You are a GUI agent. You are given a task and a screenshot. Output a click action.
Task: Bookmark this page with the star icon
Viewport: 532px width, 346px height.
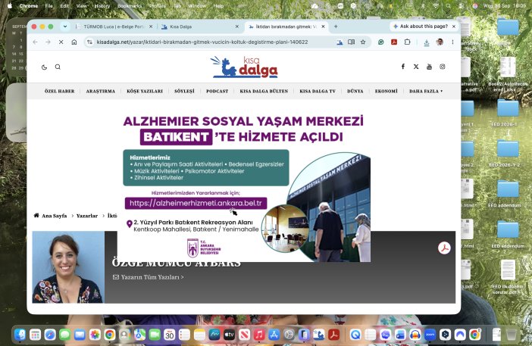(x=363, y=42)
